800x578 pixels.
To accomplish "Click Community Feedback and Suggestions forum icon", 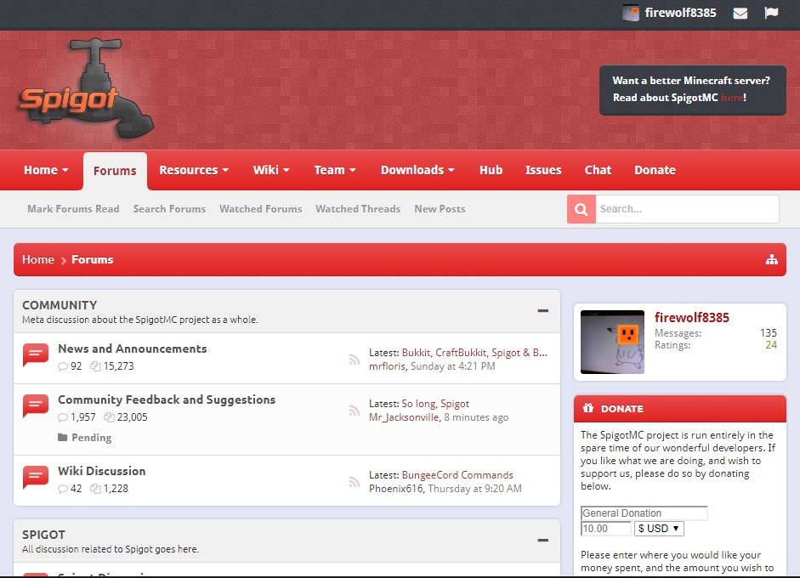I will tap(35, 406).
